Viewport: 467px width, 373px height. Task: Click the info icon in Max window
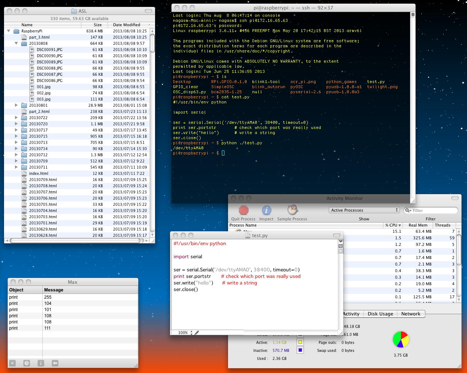(x=41, y=363)
